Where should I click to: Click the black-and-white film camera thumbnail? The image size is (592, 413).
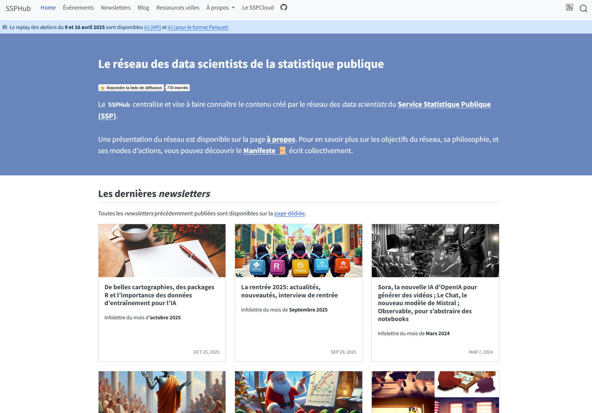point(435,251)
